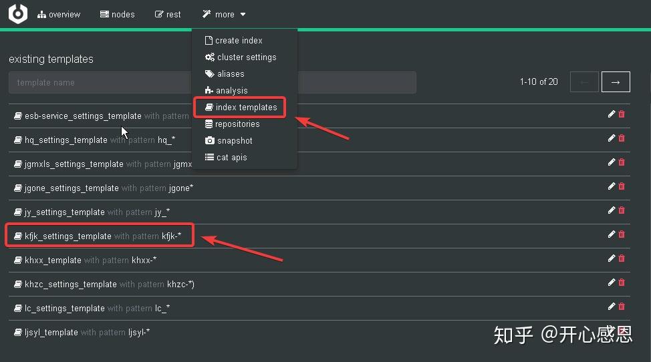Image resolution: width=651 pixels, height=362 pixels.
Task: Choose cluster settings menu entry
Action: [246, 57]
